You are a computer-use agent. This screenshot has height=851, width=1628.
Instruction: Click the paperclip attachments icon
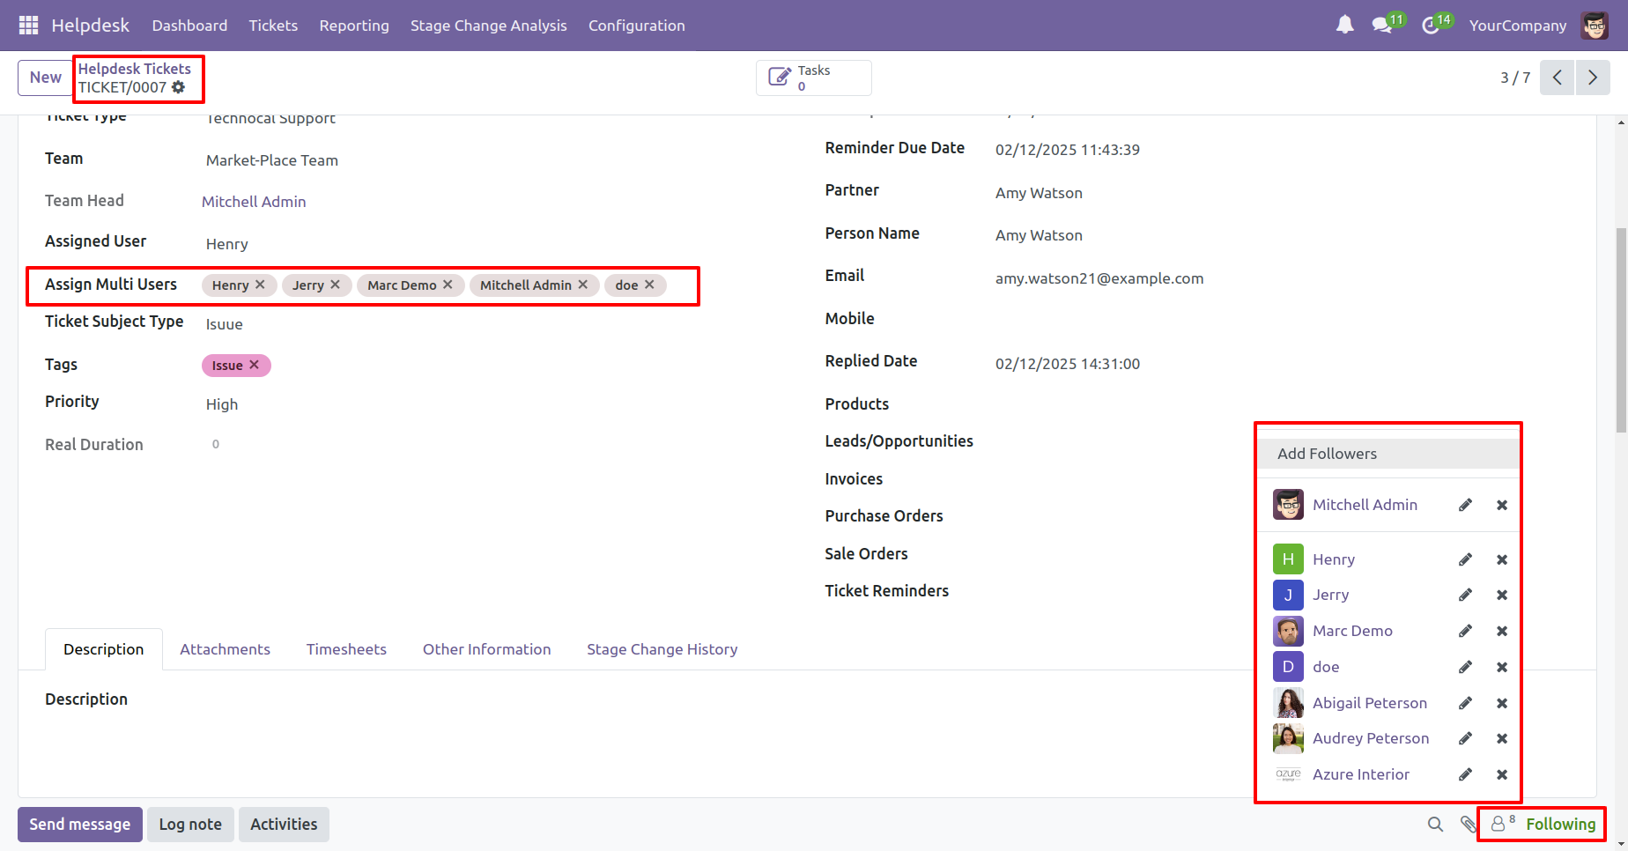click(1468, 825)
